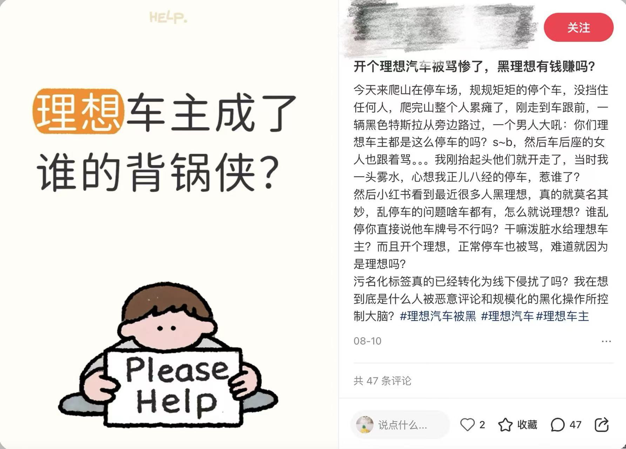The width and height of the screenshot is (626, 449).
Task: Click the 08-10 post date
Action: 367,341
